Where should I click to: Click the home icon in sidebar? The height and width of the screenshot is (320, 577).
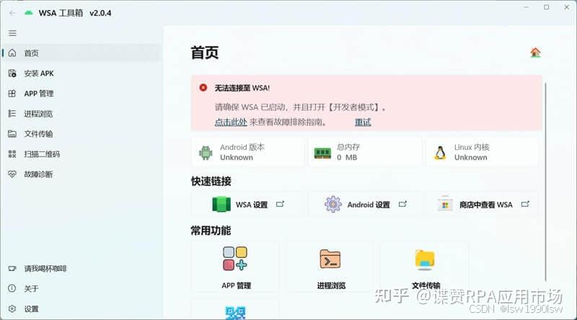[12, 53]
